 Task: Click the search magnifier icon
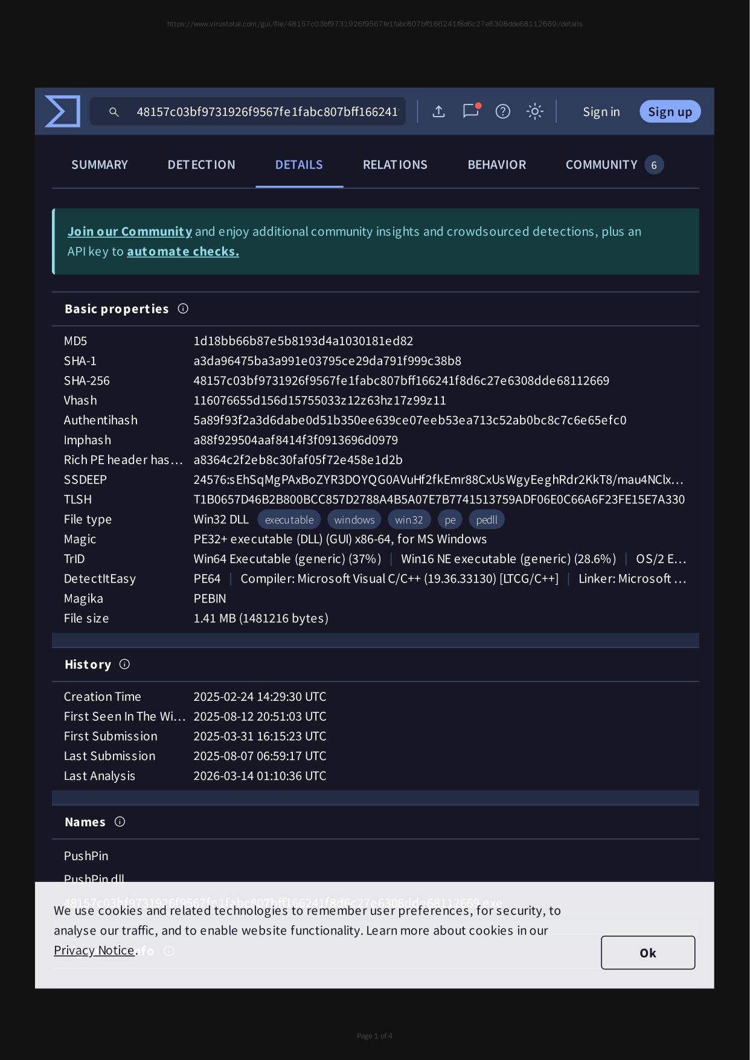tap(114, 112)
